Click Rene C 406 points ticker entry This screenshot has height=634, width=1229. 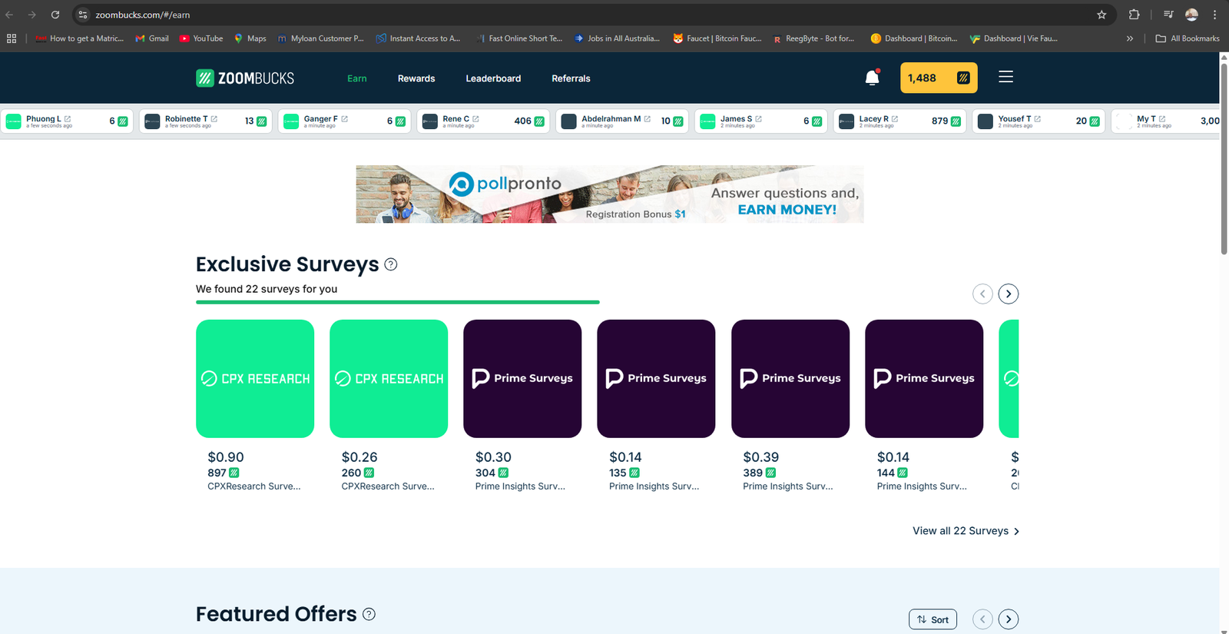coord(483,121)
